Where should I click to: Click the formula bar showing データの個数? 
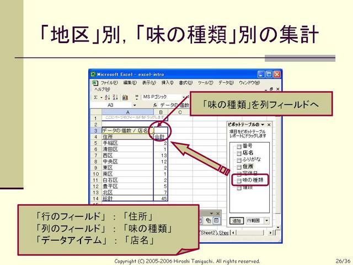pyautogui.click(x=174, y=105)
